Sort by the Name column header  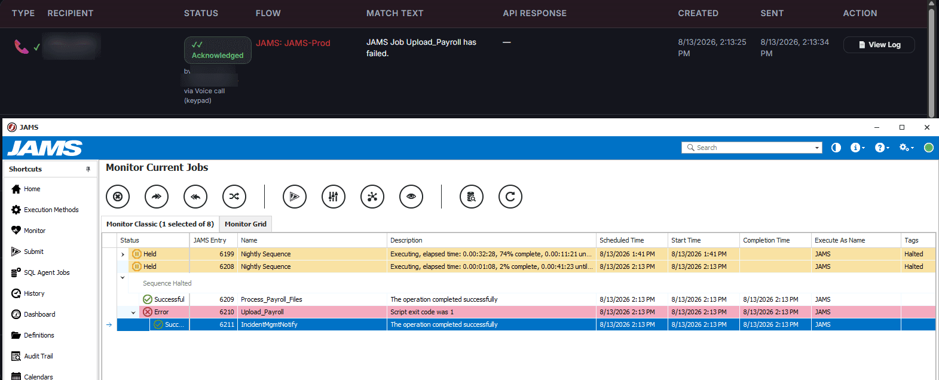point(312,240)
